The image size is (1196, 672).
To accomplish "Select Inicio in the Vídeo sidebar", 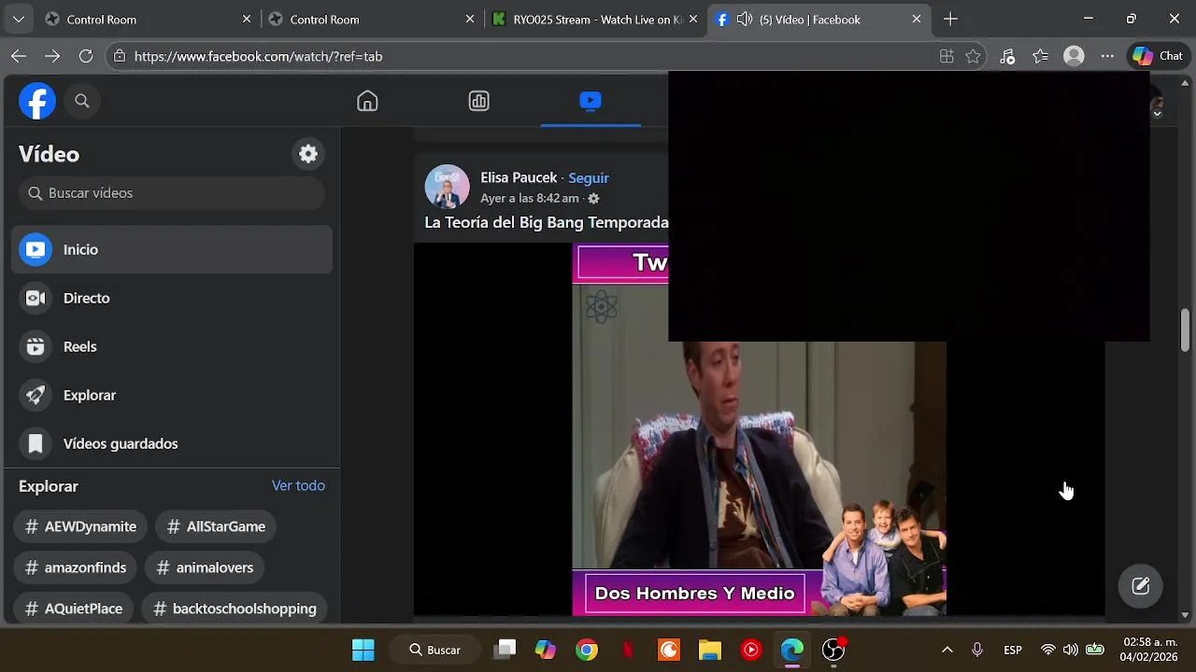I will coord(172,249).
